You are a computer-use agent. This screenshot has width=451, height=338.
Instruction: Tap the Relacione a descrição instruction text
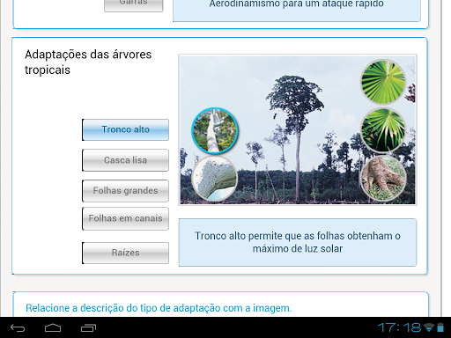tap(159, 308)
